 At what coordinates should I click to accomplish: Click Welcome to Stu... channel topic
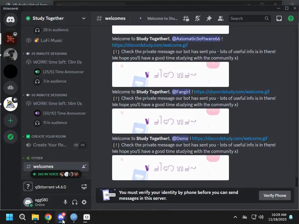162,18
